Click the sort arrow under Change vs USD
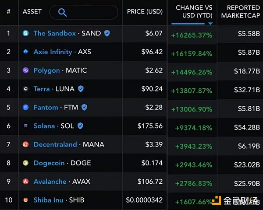Viewport: 263px width, 210px height. pyautogui.click(x=210, y=23)
